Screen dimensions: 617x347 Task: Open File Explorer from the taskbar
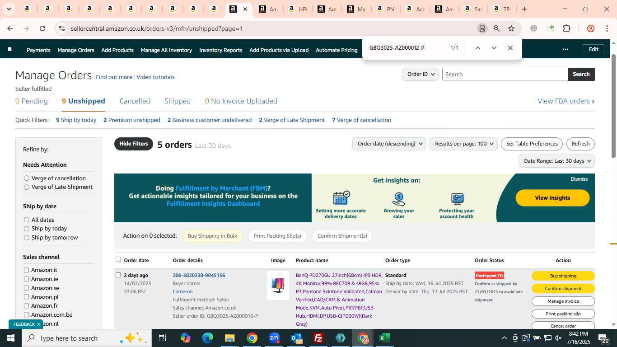[230, 338]
